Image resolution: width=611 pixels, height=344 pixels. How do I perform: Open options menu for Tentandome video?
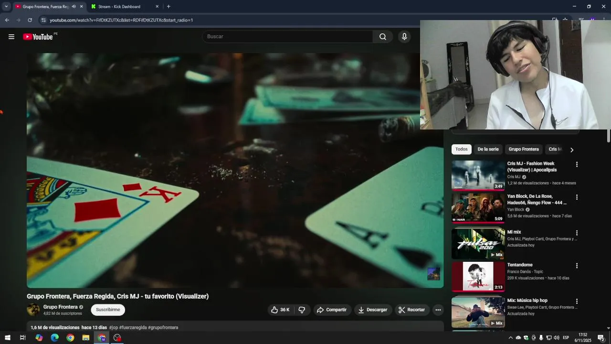tap(577, 266)
